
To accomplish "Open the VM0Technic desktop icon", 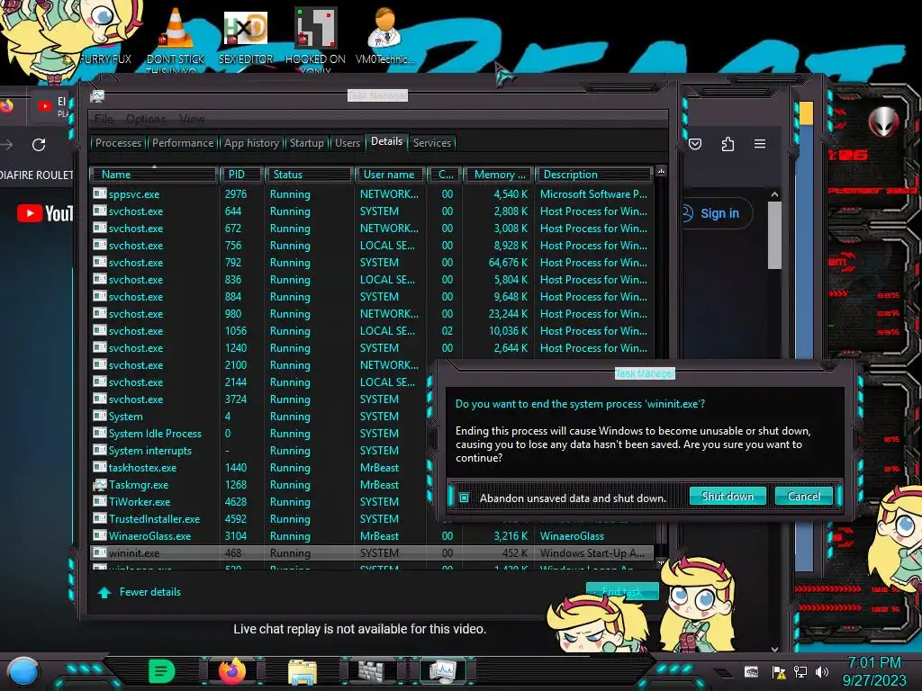I will [384, 28].
